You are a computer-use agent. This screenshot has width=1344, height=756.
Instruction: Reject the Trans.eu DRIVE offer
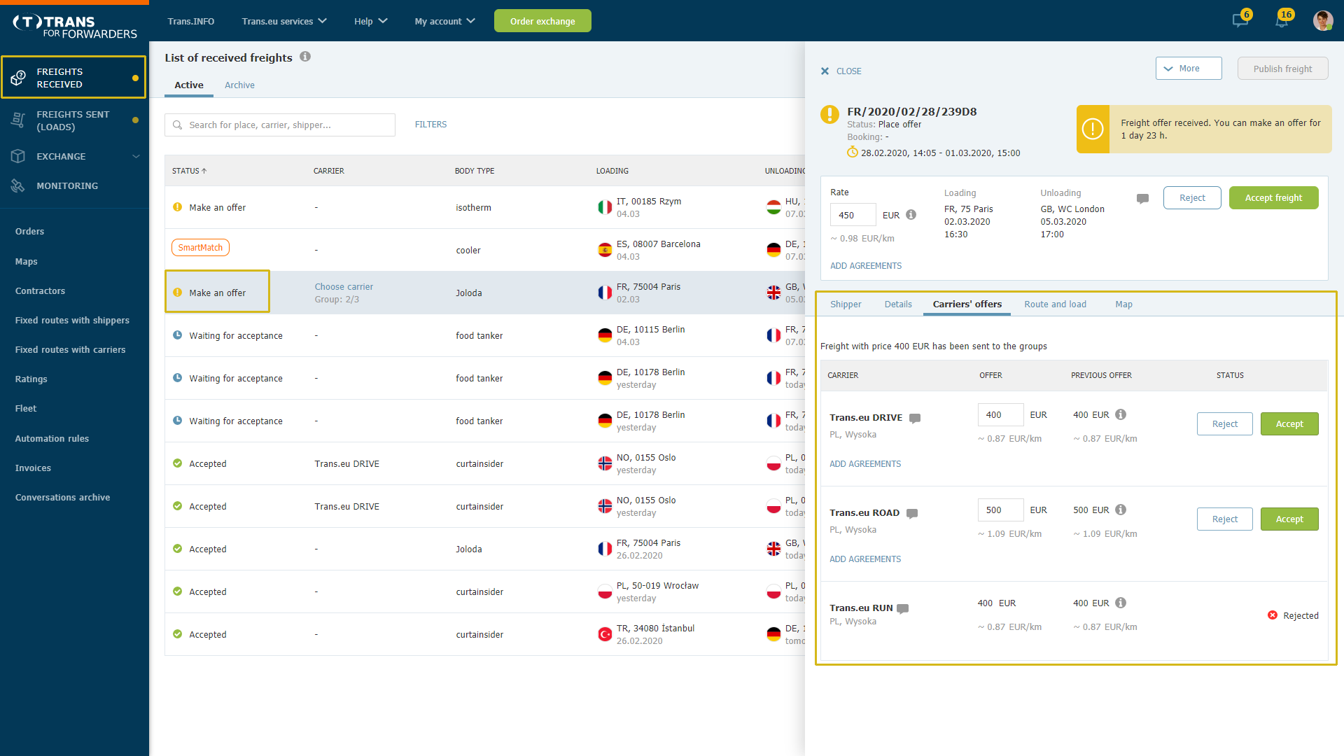point(1225,423)
